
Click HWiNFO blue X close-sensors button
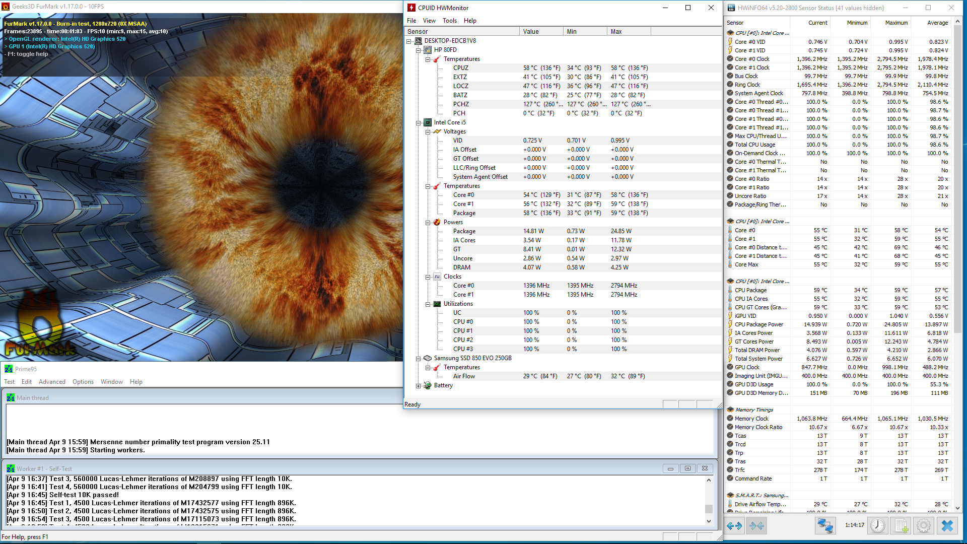pos(947,525)
